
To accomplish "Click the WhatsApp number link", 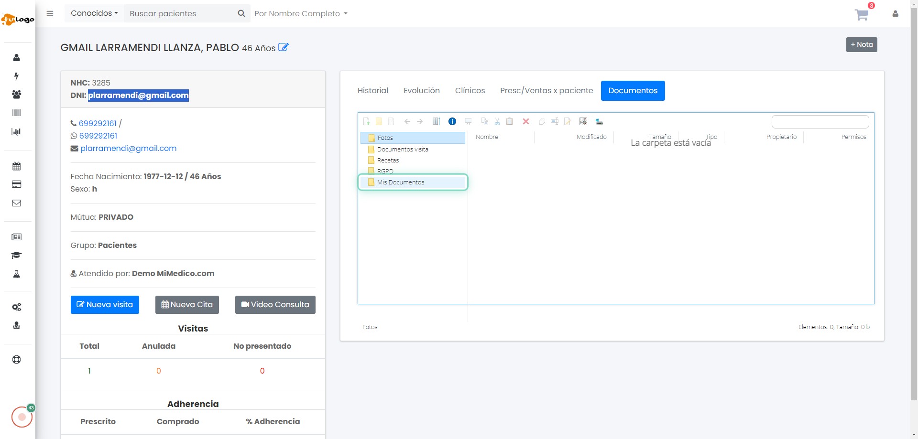I will [x=98, y=136].
